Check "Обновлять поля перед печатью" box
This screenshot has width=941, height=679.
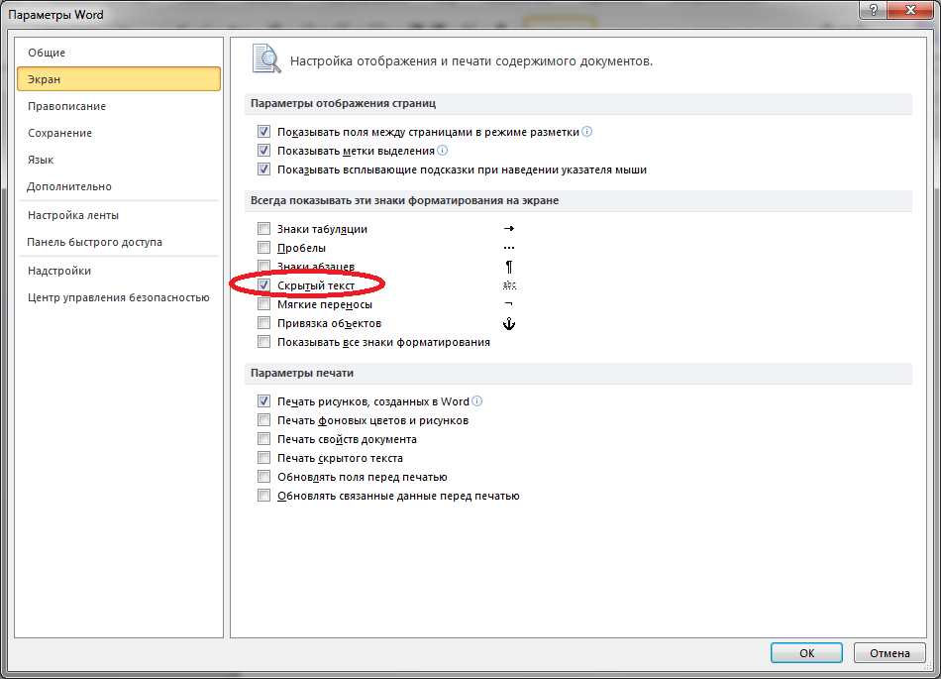pyautogui.click(x=263, y=477)
